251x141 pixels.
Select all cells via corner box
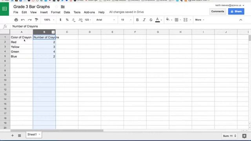point(5,32)
